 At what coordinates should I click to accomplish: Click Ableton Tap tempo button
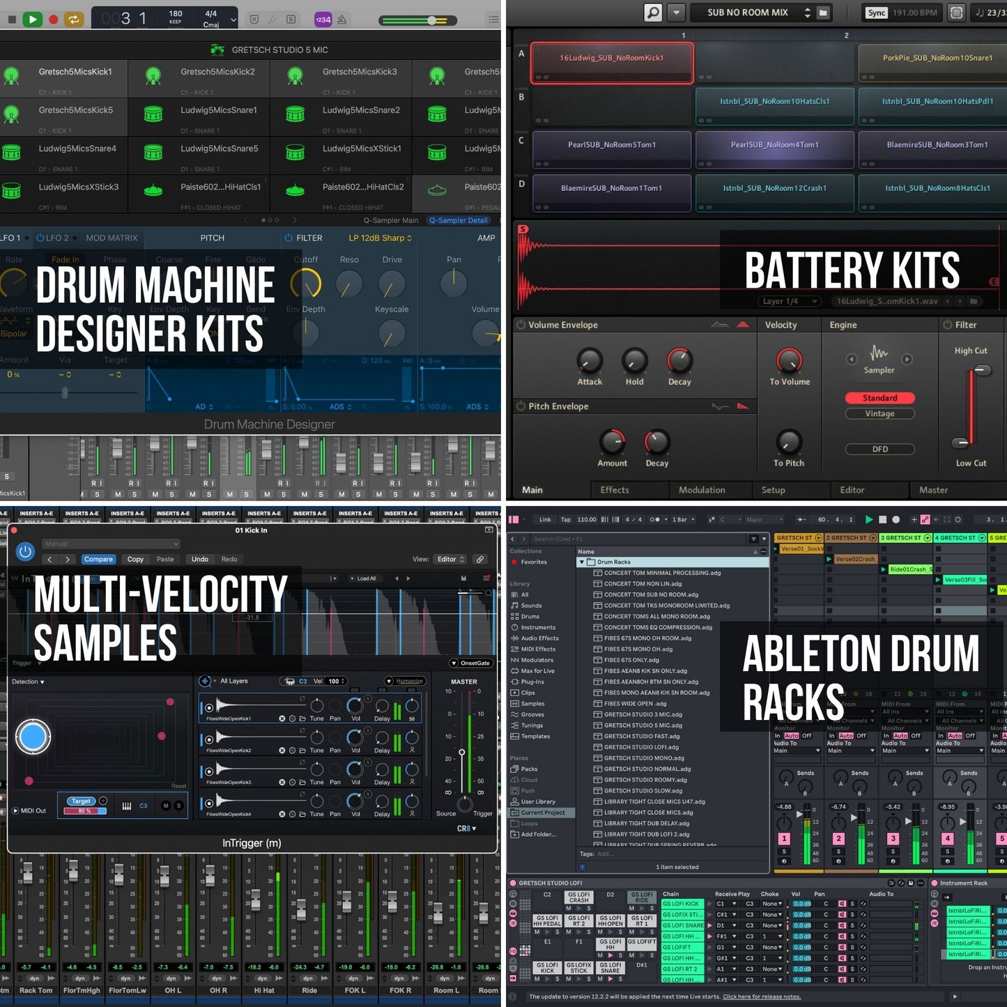[566, 519]
